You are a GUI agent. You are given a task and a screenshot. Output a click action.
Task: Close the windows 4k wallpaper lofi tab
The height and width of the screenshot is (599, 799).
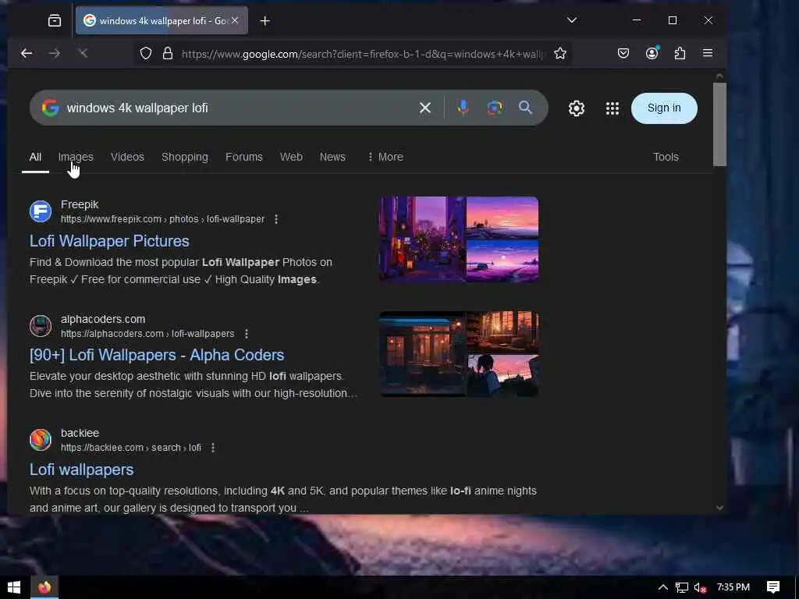point(235,20)
